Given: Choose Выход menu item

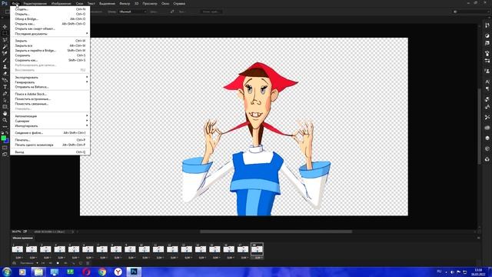Looking at the screenshot, I should (x=50, y=152).
